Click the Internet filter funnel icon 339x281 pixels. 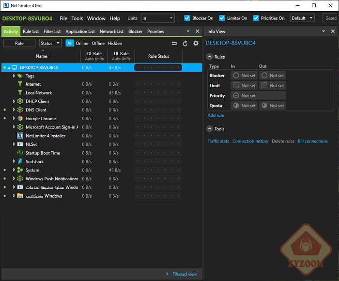(20, 84)
